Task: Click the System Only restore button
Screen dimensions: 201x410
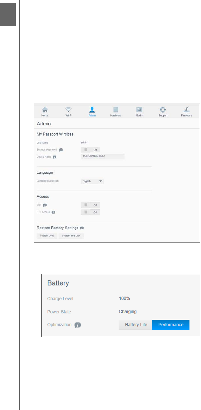Action: (x=47, y=236)
